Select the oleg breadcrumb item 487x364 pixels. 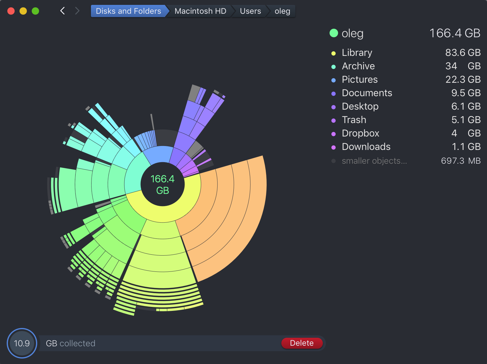pyautogui.click(x=282, y=11)
